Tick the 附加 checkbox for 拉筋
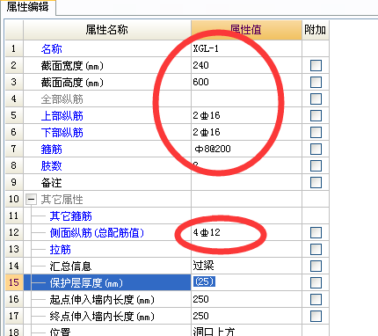 316,249
